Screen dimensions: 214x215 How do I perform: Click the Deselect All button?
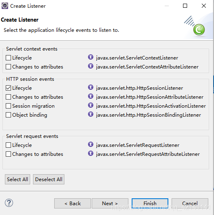click(x=49, y=180)
